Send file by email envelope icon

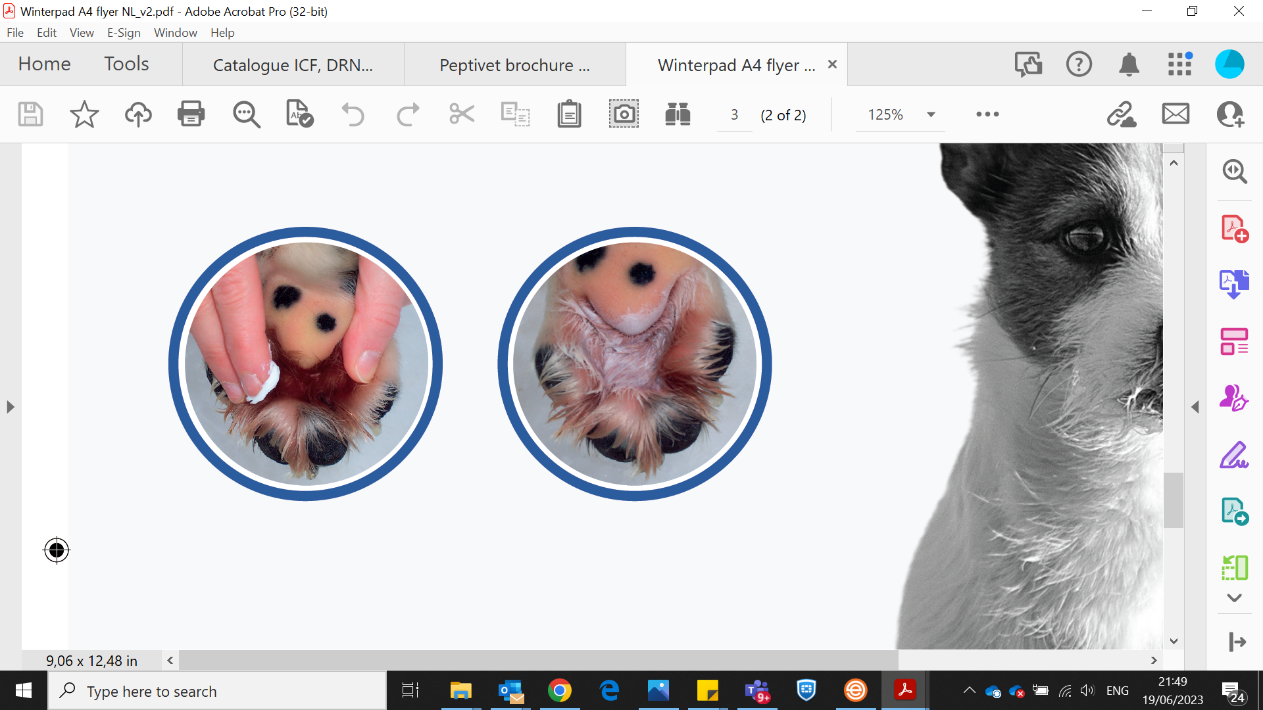(1176, 114)
